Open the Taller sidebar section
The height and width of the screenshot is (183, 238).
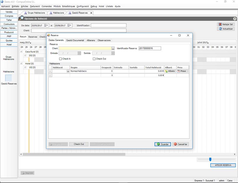point(9,20)
